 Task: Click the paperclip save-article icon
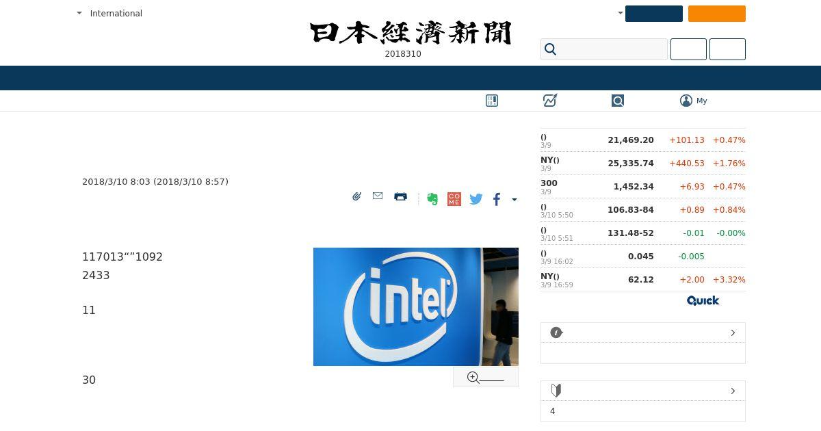356,196
